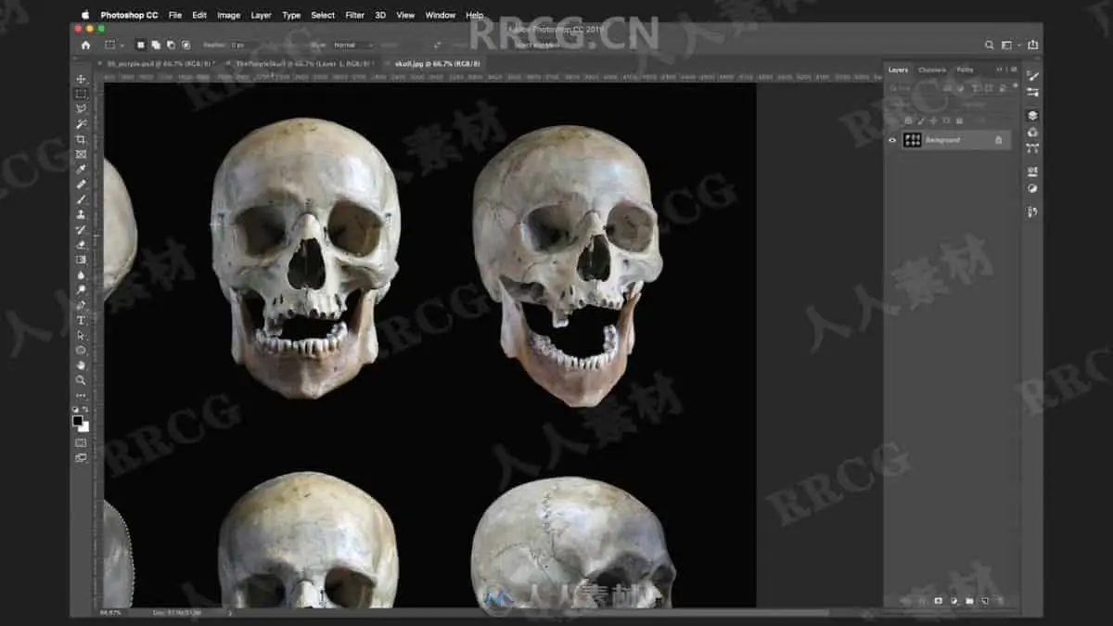Open the Photoshop CC application menu
The height and width of the screenshot is (626, 1113).
pos(130,15)
